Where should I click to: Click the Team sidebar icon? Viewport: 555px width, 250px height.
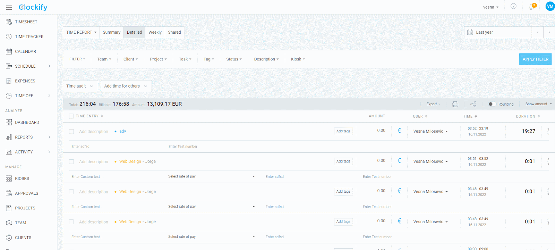[x=9, y=223]
